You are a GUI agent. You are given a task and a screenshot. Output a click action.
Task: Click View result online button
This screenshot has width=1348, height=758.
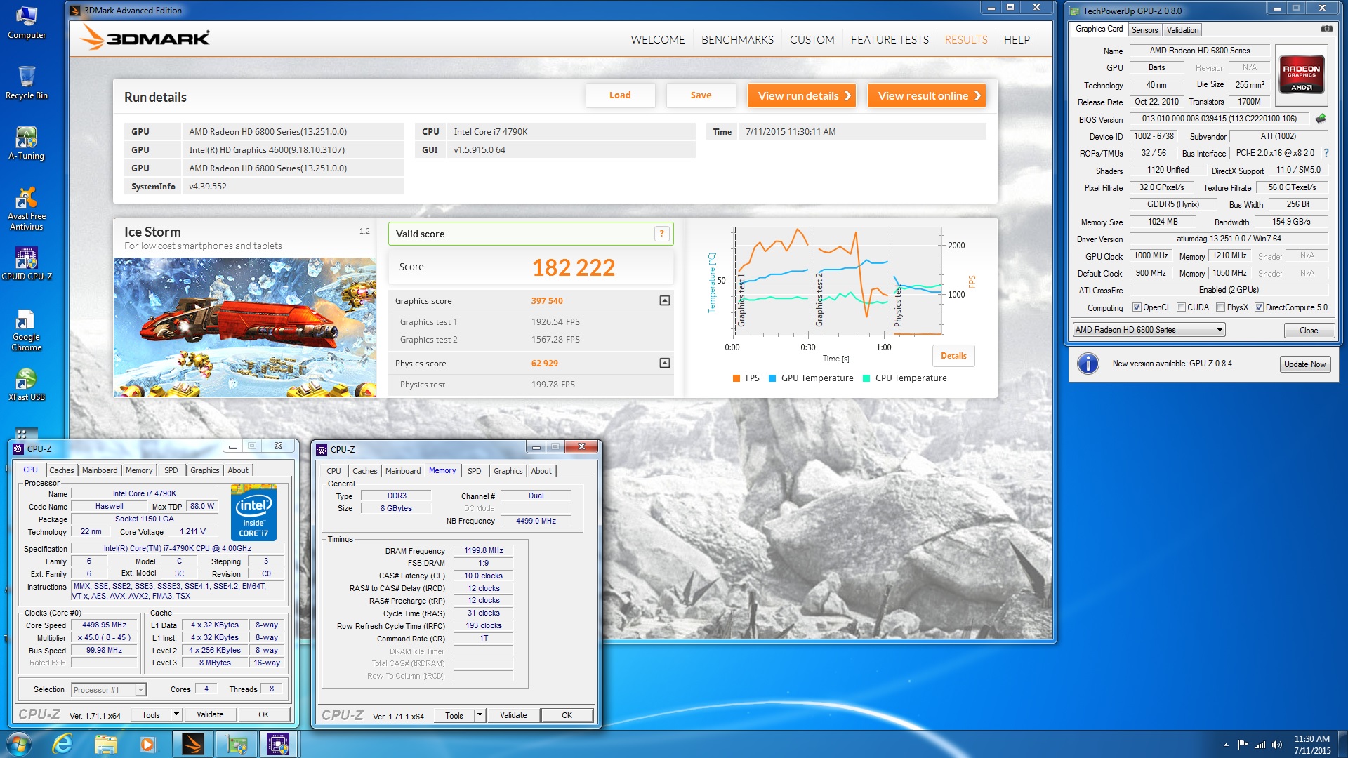(x=927, y=95)
